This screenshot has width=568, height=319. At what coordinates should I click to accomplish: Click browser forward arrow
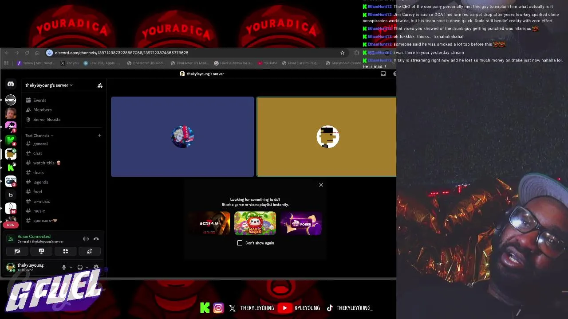[x=17, y=53]
